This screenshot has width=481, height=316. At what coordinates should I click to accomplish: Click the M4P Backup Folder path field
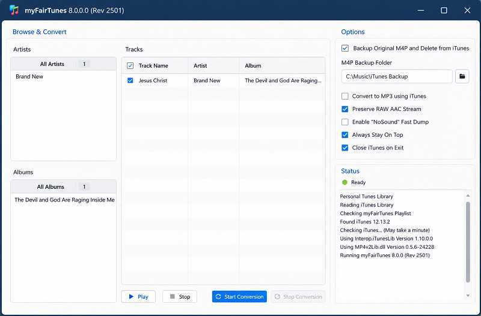(x=397, y=77)
